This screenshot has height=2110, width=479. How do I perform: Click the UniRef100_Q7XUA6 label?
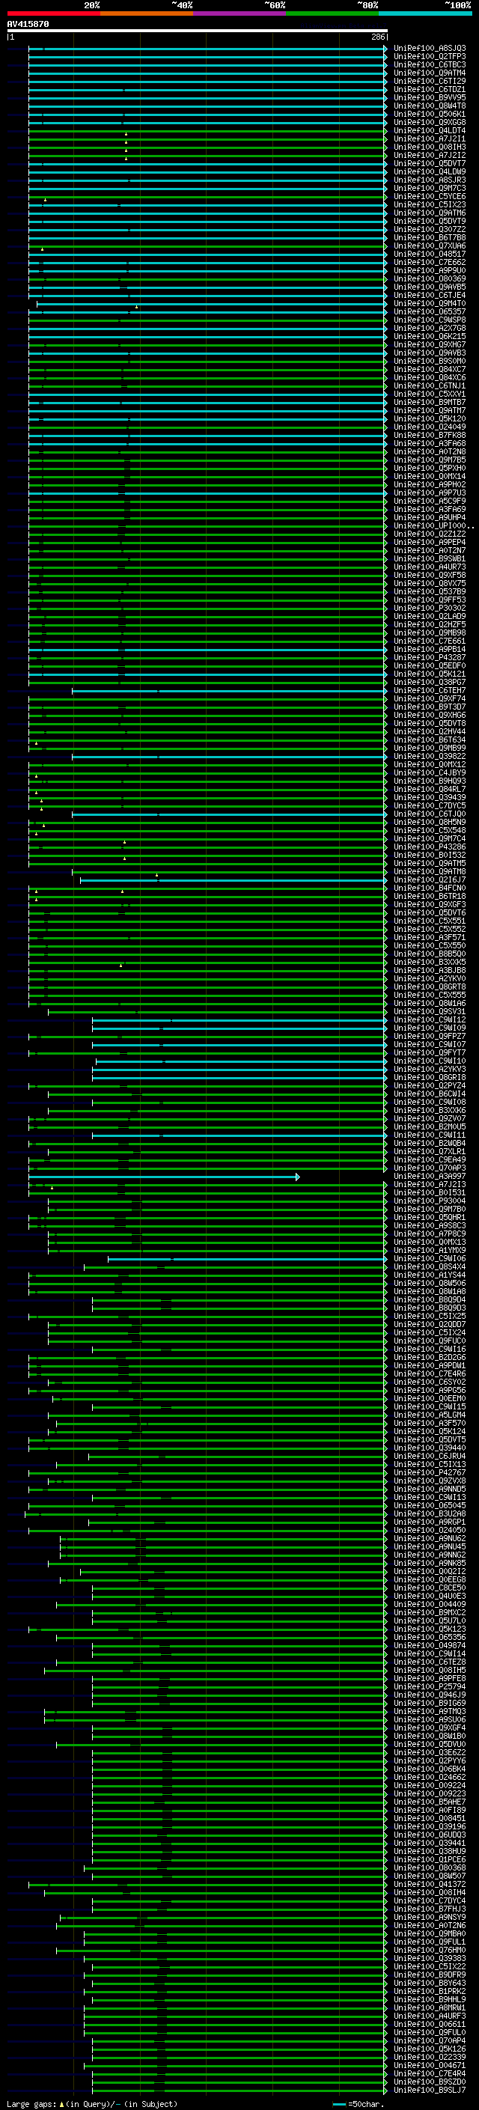click(x=430, y=246)
